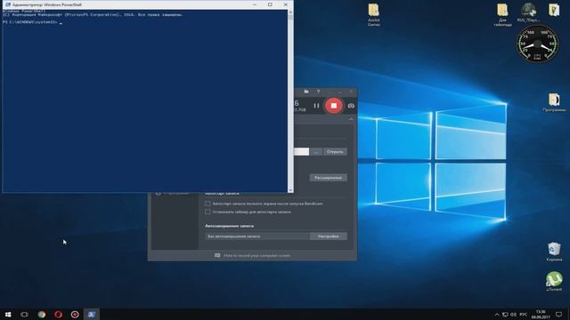This screenshot has width=570, height=320.
Task: Click the PowerShell command prompt line
Action: coord(33,22)
